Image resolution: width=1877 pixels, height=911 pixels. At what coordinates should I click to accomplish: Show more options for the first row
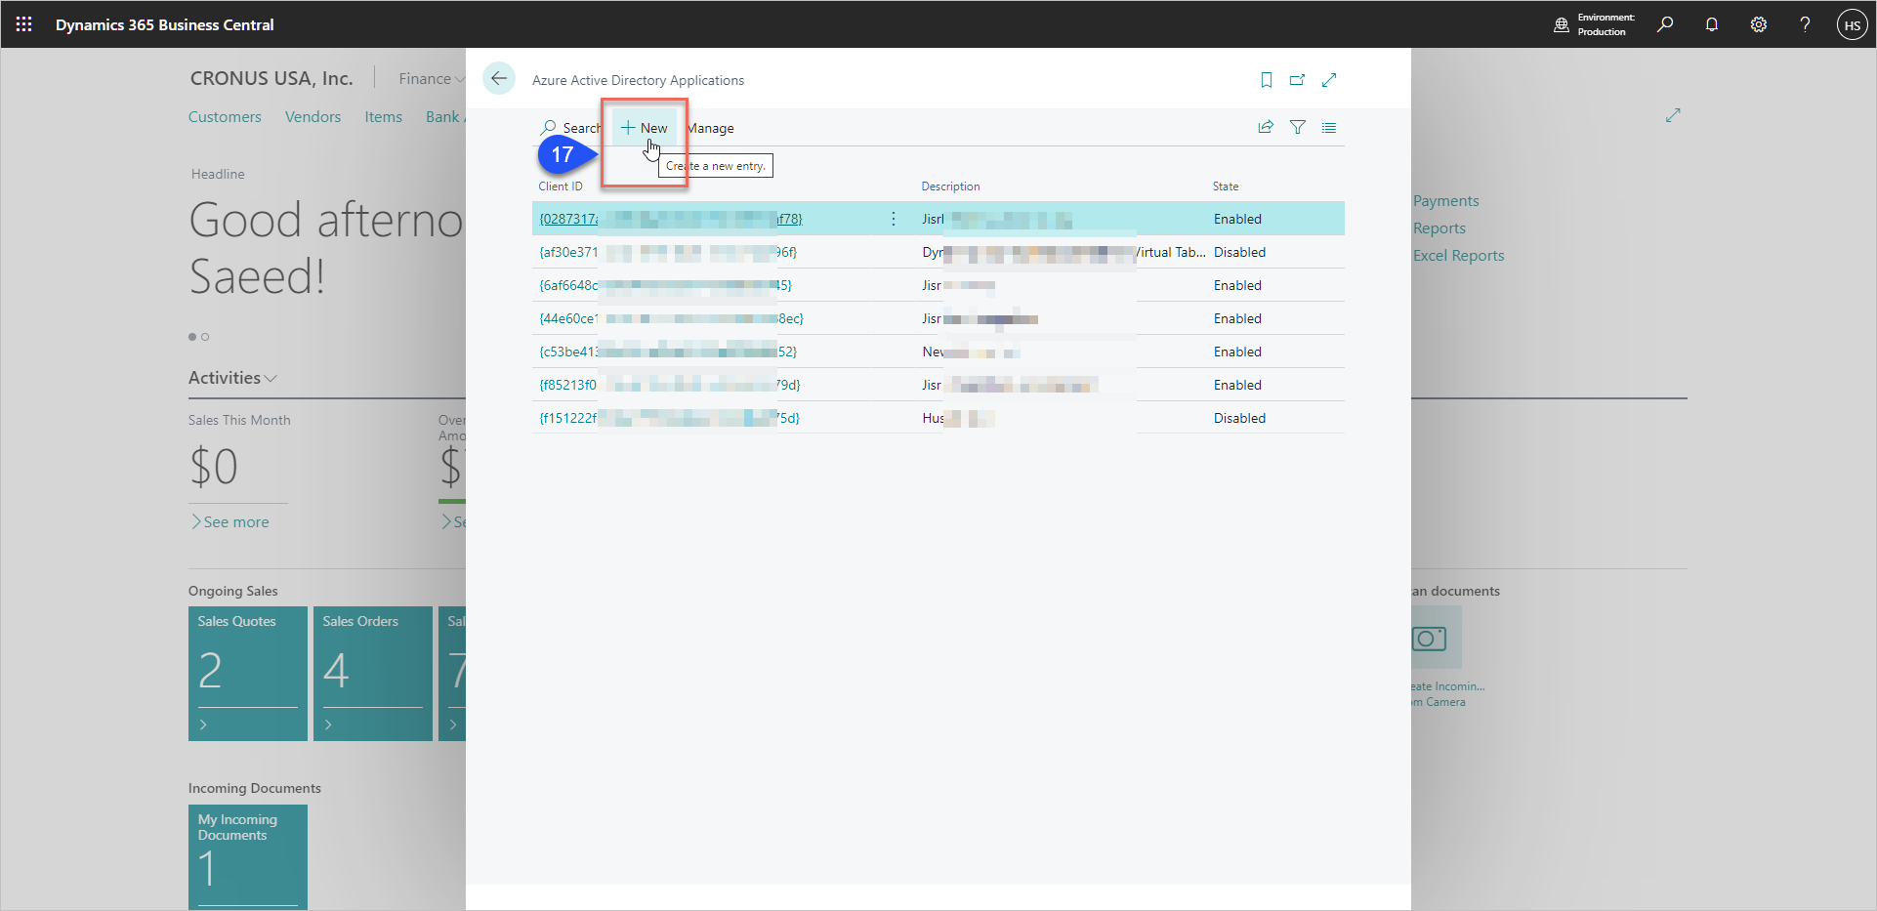894,219
